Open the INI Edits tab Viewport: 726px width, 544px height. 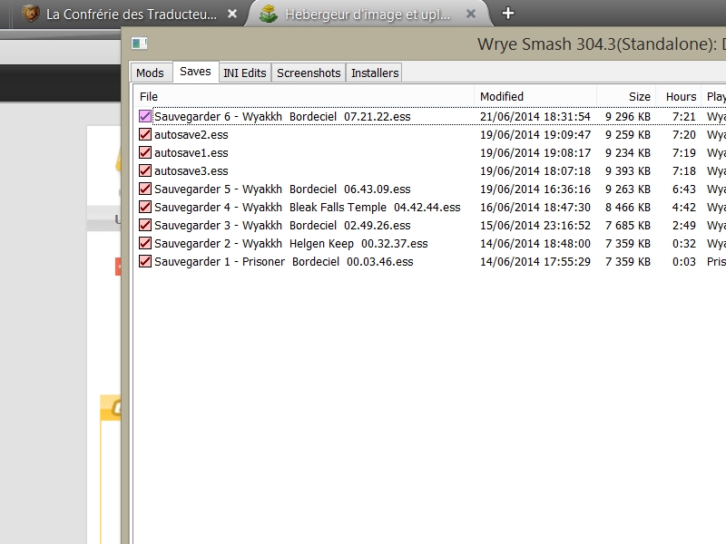245,73
